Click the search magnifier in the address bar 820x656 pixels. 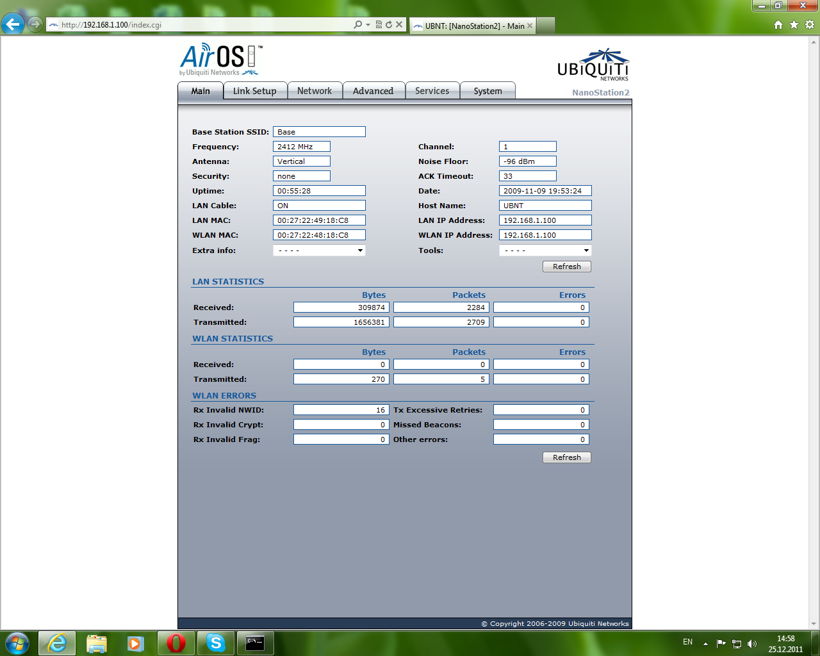[x=357, y=24]
